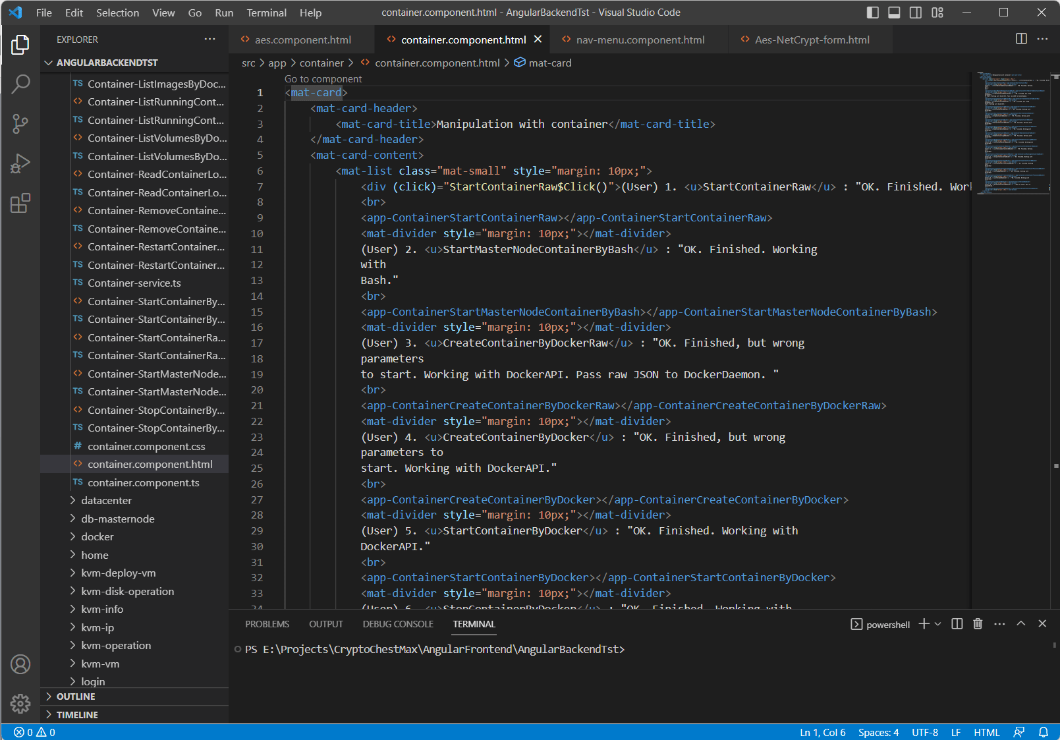Click the Accounts icon above settings

20,664
